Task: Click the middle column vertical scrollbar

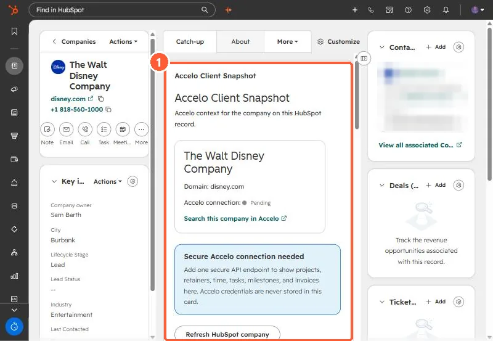Action: [357, 95]
